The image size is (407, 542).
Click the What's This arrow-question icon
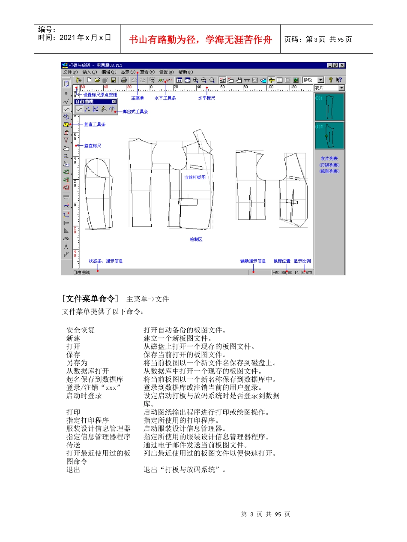[x=339, y=80]
